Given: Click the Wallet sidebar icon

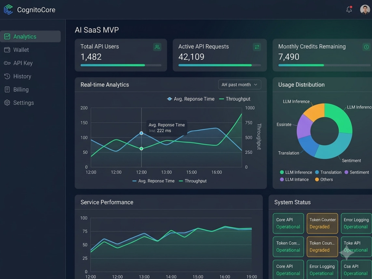Looking at the screenshot, I should coord(7,50).
